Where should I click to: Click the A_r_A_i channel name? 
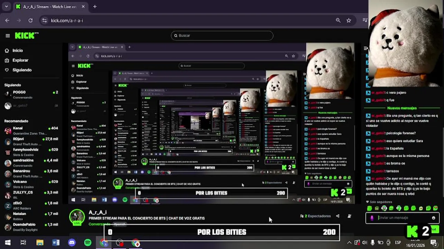(98, 212)
